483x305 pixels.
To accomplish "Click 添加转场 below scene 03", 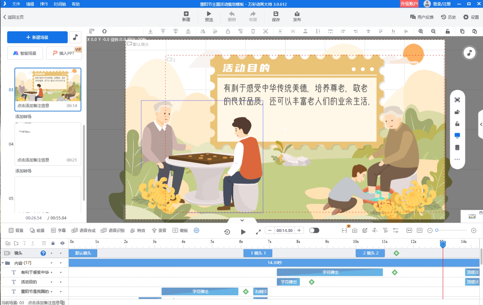I will point(23,117).
